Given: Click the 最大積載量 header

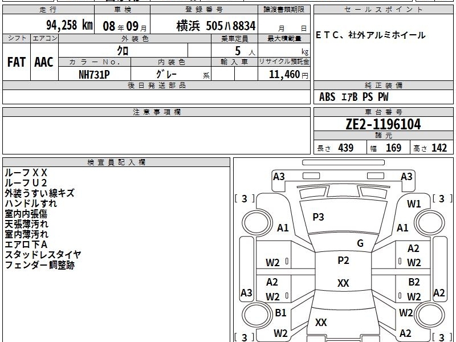Looking at the screenshot, I should [x=284, y=38].
